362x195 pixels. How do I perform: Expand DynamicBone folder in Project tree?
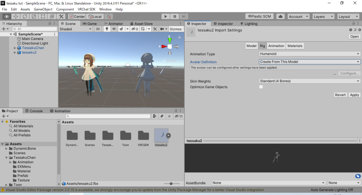coord(7,148)
